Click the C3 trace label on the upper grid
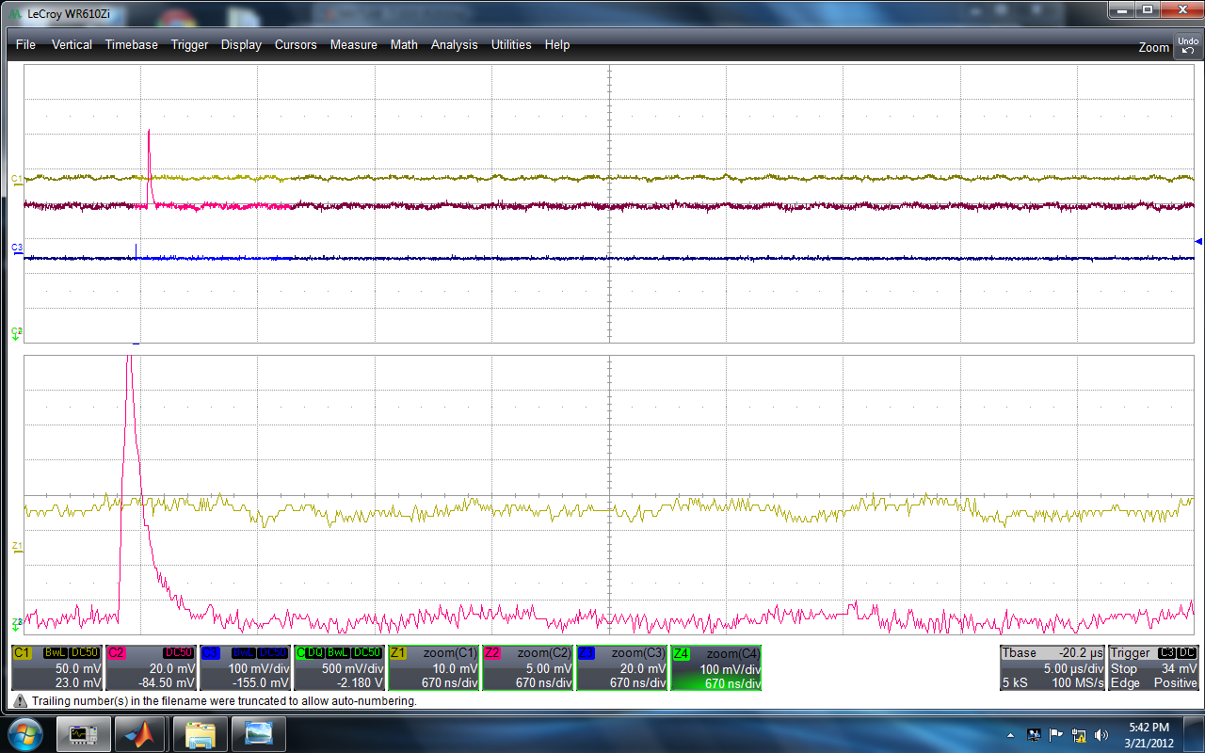Image resolution: width=1205 pixels, height=753 pixels. 16,248
